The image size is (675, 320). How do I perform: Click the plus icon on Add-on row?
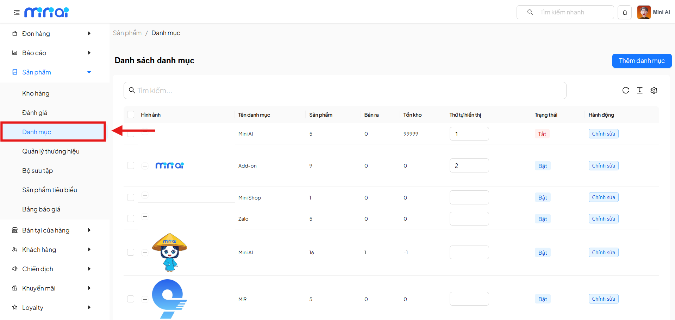click(145, 166)
